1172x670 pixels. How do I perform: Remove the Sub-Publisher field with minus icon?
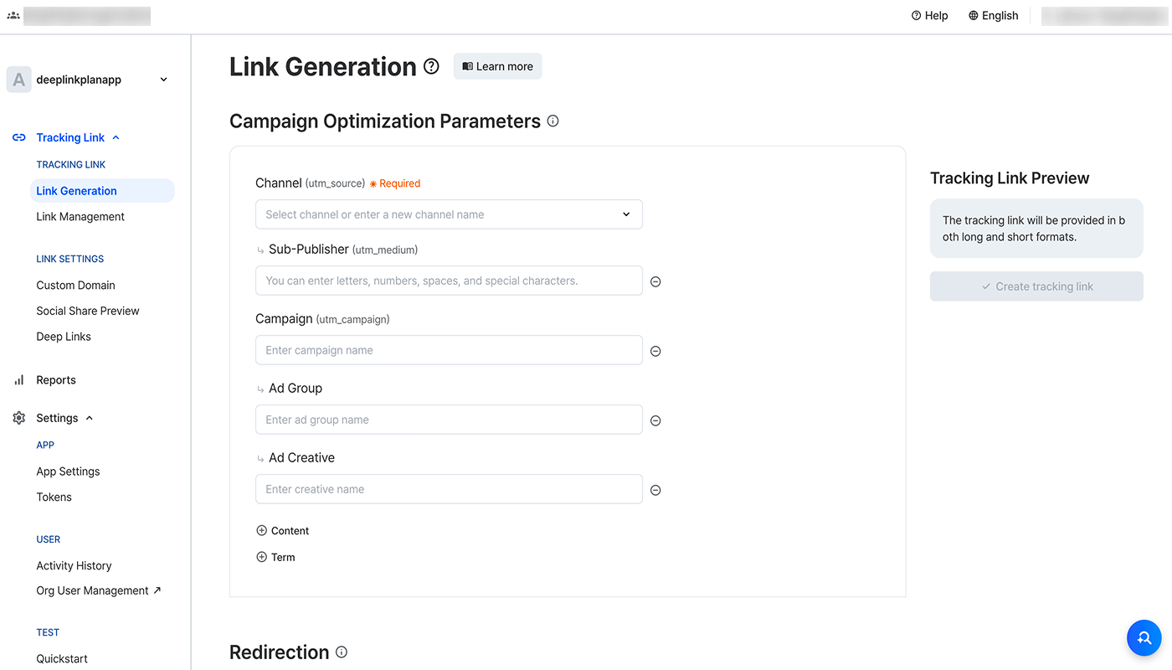[655, 282]
